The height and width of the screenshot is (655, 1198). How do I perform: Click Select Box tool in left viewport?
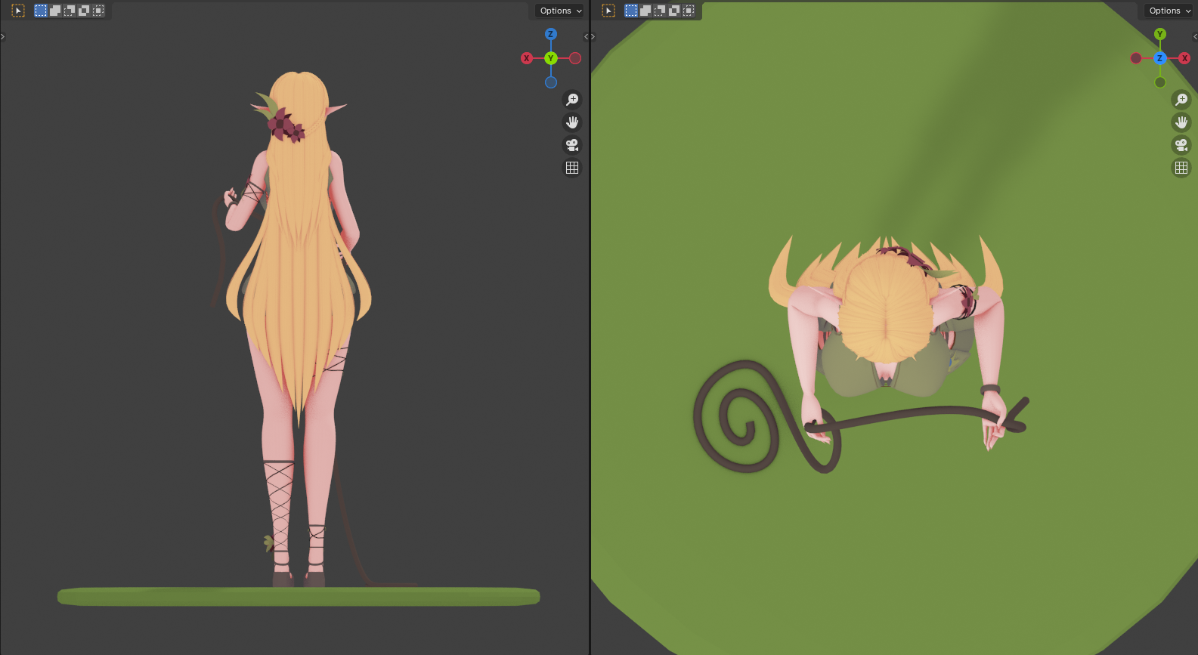18,11
